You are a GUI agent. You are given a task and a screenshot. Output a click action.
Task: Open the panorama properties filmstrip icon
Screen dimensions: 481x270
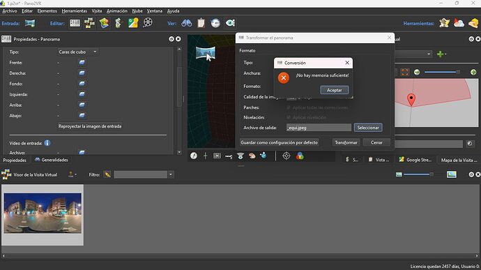(x=75, y=23)
